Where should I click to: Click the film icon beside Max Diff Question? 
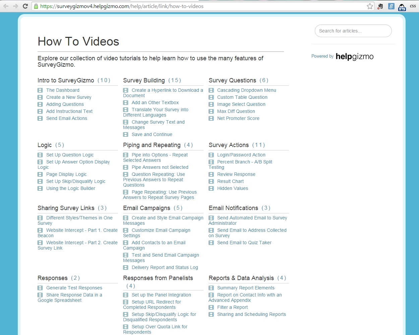click(x=211, y=111)
